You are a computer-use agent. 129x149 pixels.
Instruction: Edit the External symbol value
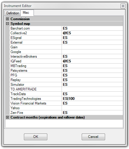click(x=92, y=42)
